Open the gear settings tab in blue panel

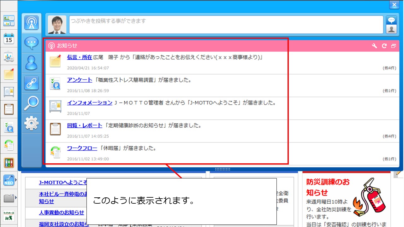(32, 123)
